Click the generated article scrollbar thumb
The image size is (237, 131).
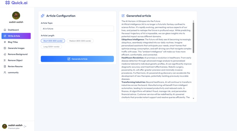click(x=193, y=38)
